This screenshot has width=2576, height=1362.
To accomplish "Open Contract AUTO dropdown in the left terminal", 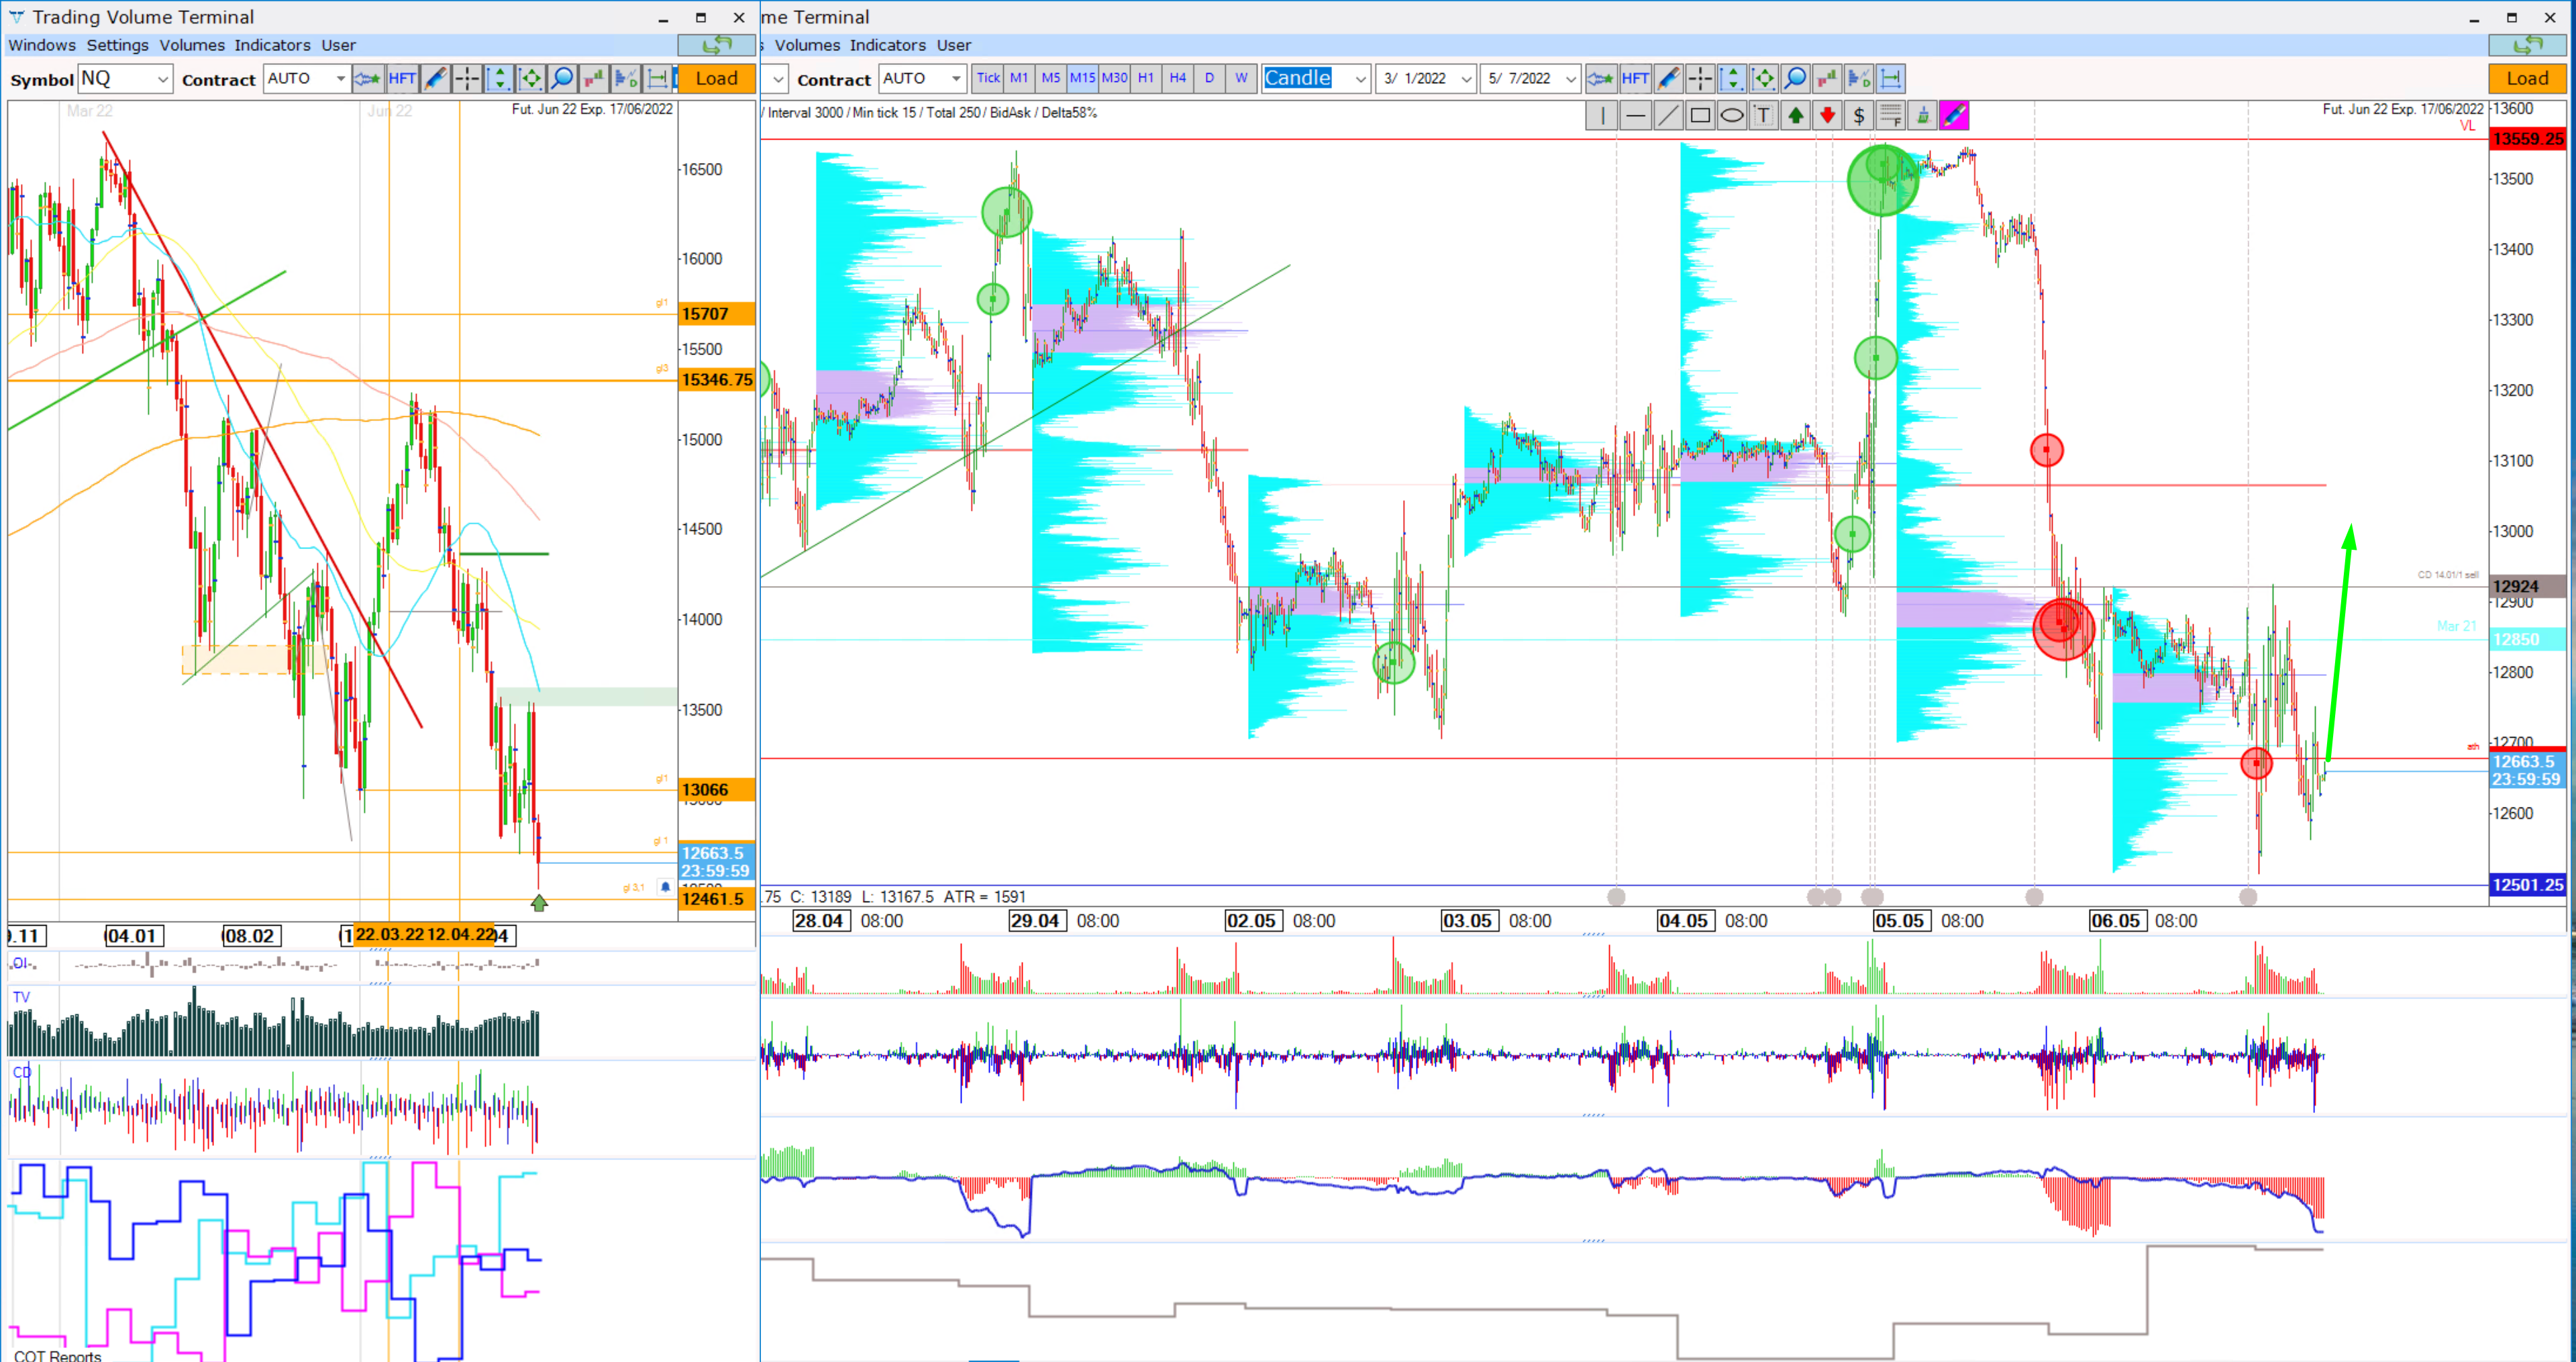I will [307, 78].
